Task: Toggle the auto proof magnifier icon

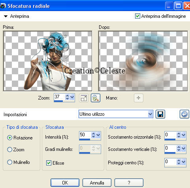Action: tap(96, 98)
